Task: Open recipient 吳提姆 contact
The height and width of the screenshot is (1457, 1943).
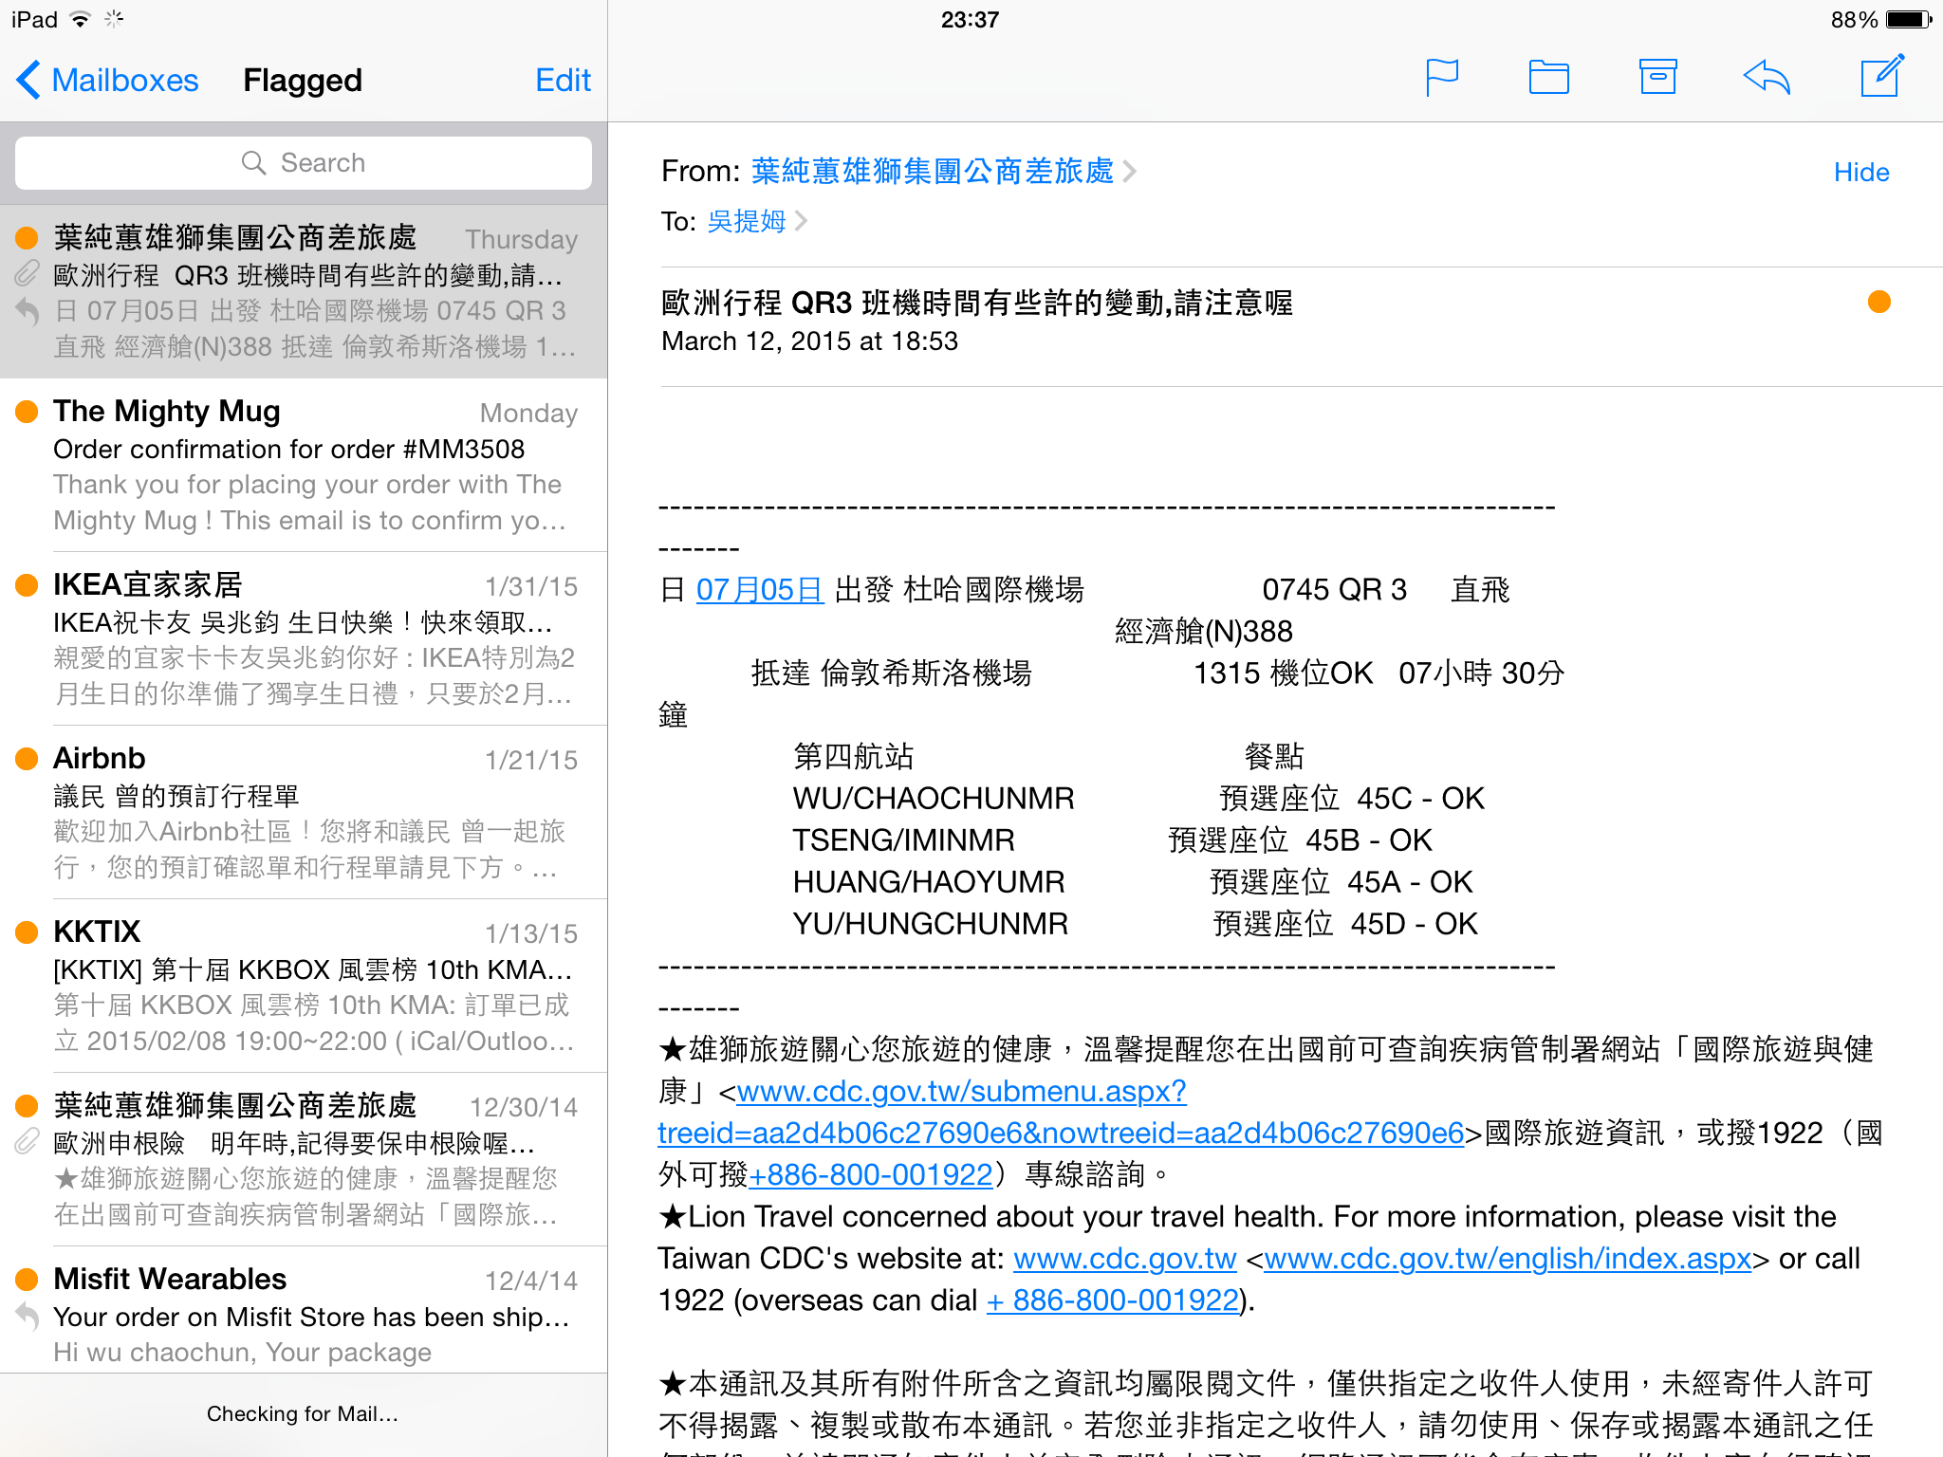Action: tap(747, 222)
